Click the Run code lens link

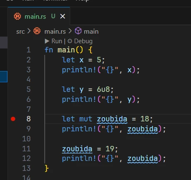(57, 41)
